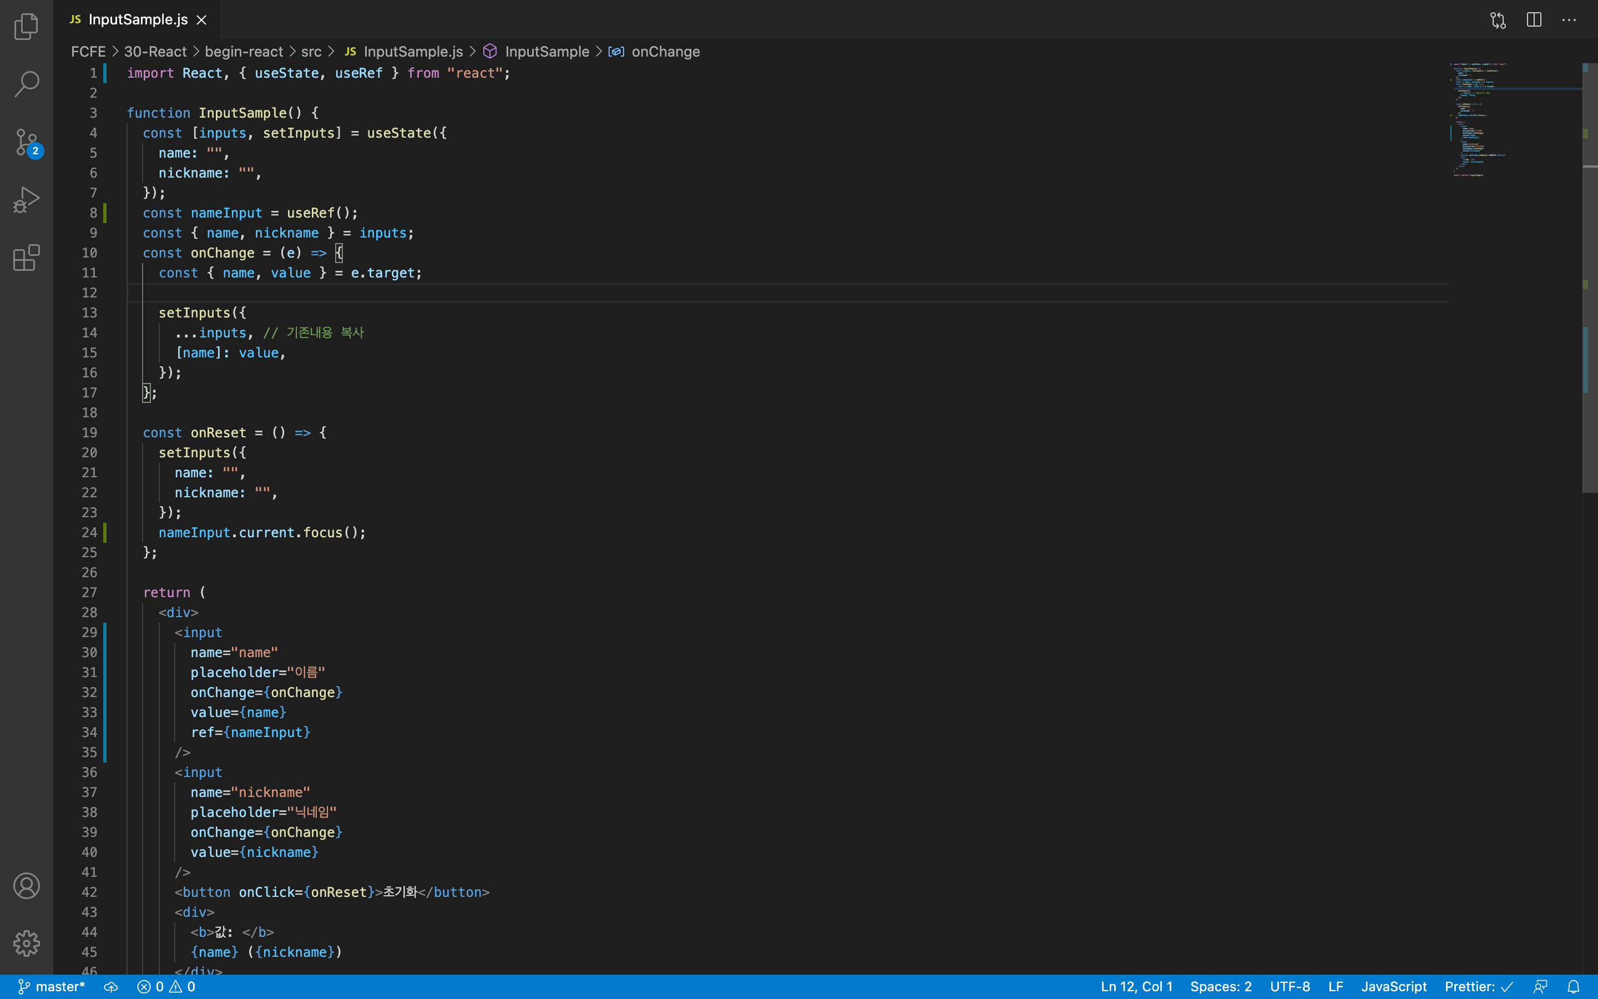Click line number 19 in gutter
The image size is (1598, 999).
[89, 433]
